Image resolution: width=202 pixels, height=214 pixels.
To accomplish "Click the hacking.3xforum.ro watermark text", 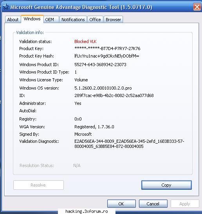I will pyautogui.click(x=87, y=211).
